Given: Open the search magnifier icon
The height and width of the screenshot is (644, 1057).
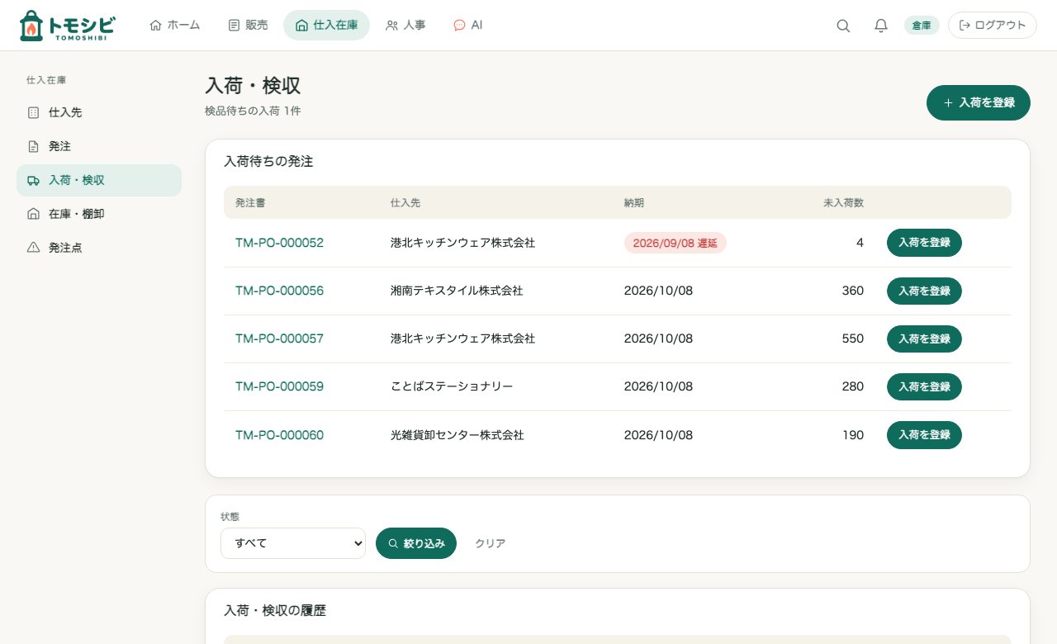Looking at the screenshot, I should coord(843,26).
